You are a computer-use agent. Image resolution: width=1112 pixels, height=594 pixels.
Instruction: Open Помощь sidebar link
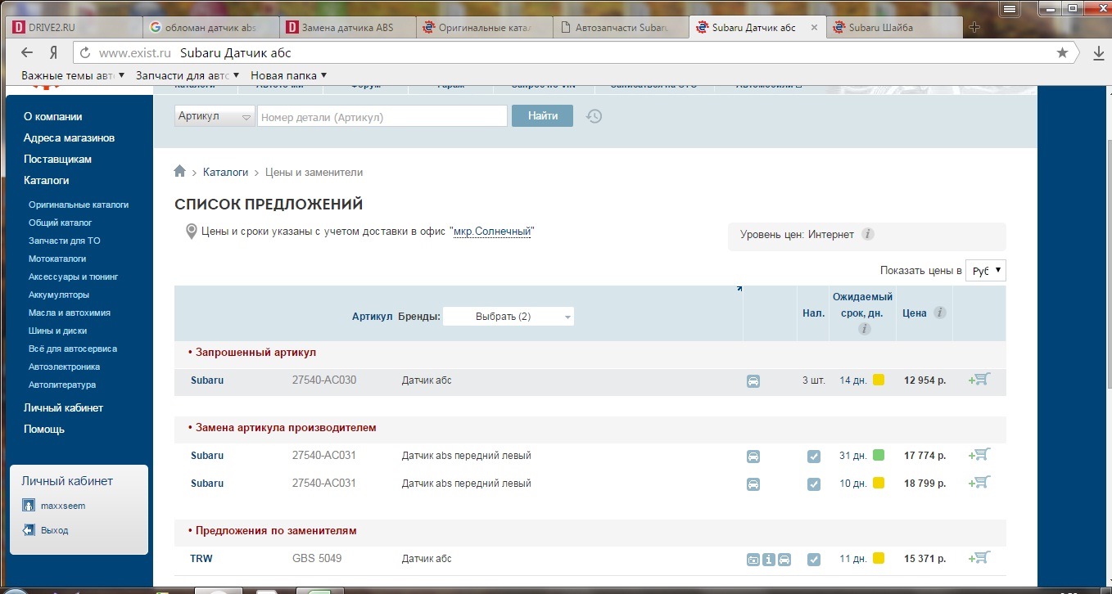(x=44, y=429)
